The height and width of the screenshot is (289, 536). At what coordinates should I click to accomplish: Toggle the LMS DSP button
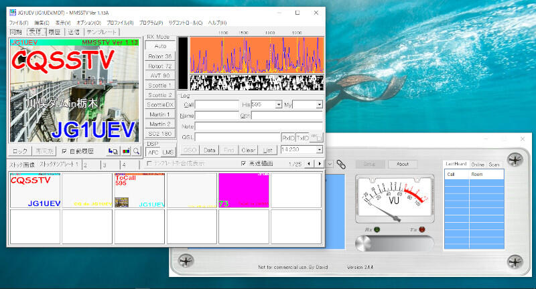[x=168, y=152]
